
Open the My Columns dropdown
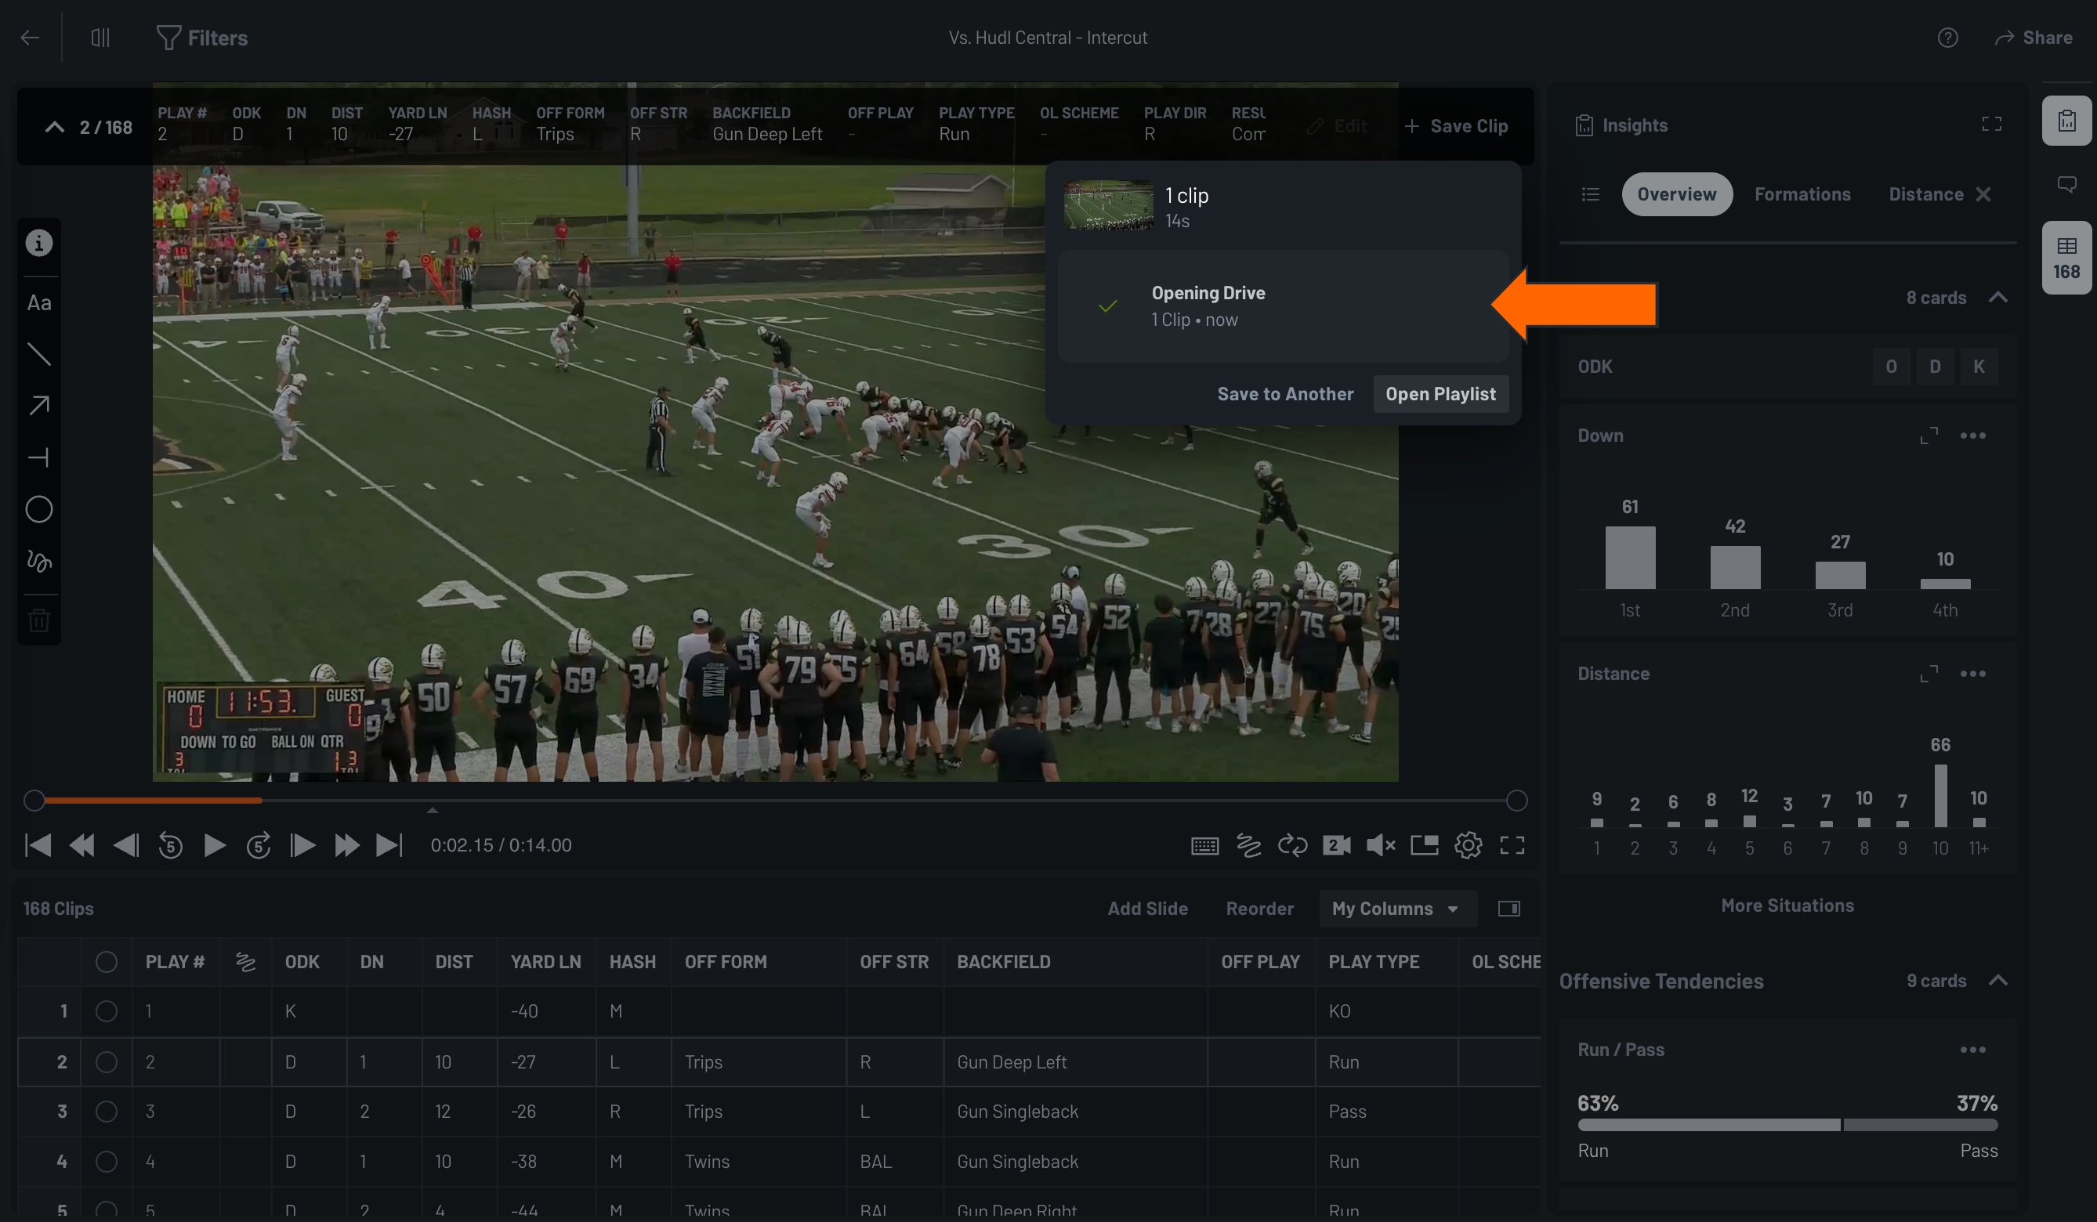(x=1398, y=909)
